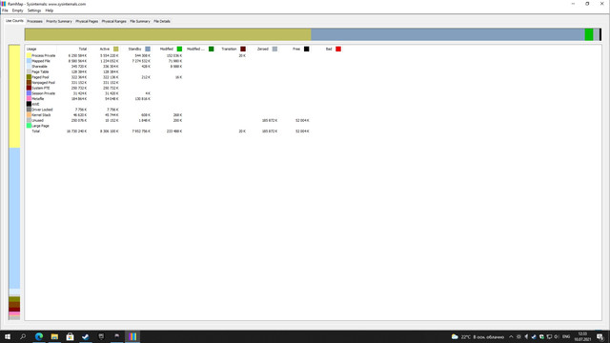Click the blue Standby segment of horizontal bar

(x=448, y=34)
